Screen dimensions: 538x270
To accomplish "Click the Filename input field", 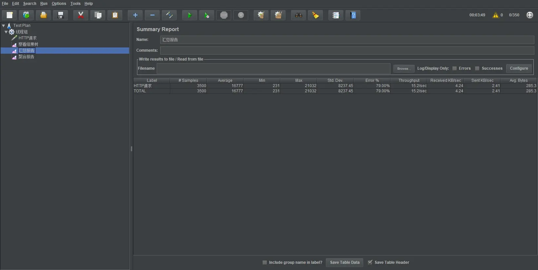I will pos(273,68).
